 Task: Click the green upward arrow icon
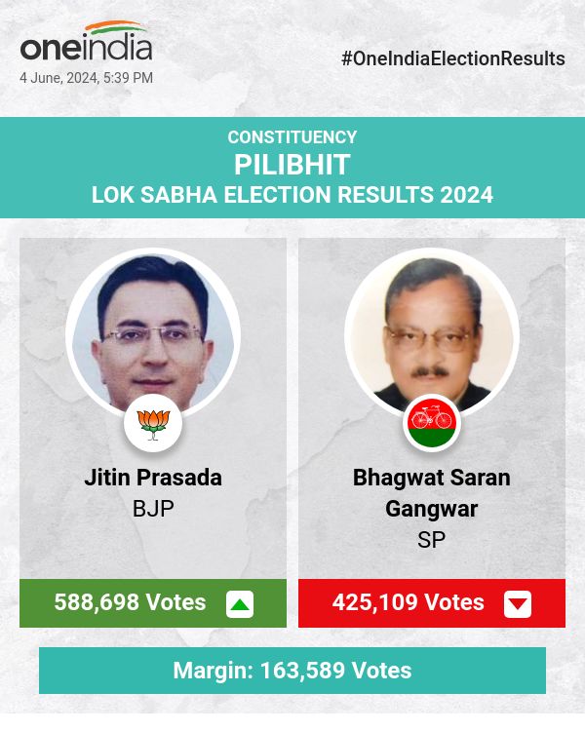pos(240,604)
